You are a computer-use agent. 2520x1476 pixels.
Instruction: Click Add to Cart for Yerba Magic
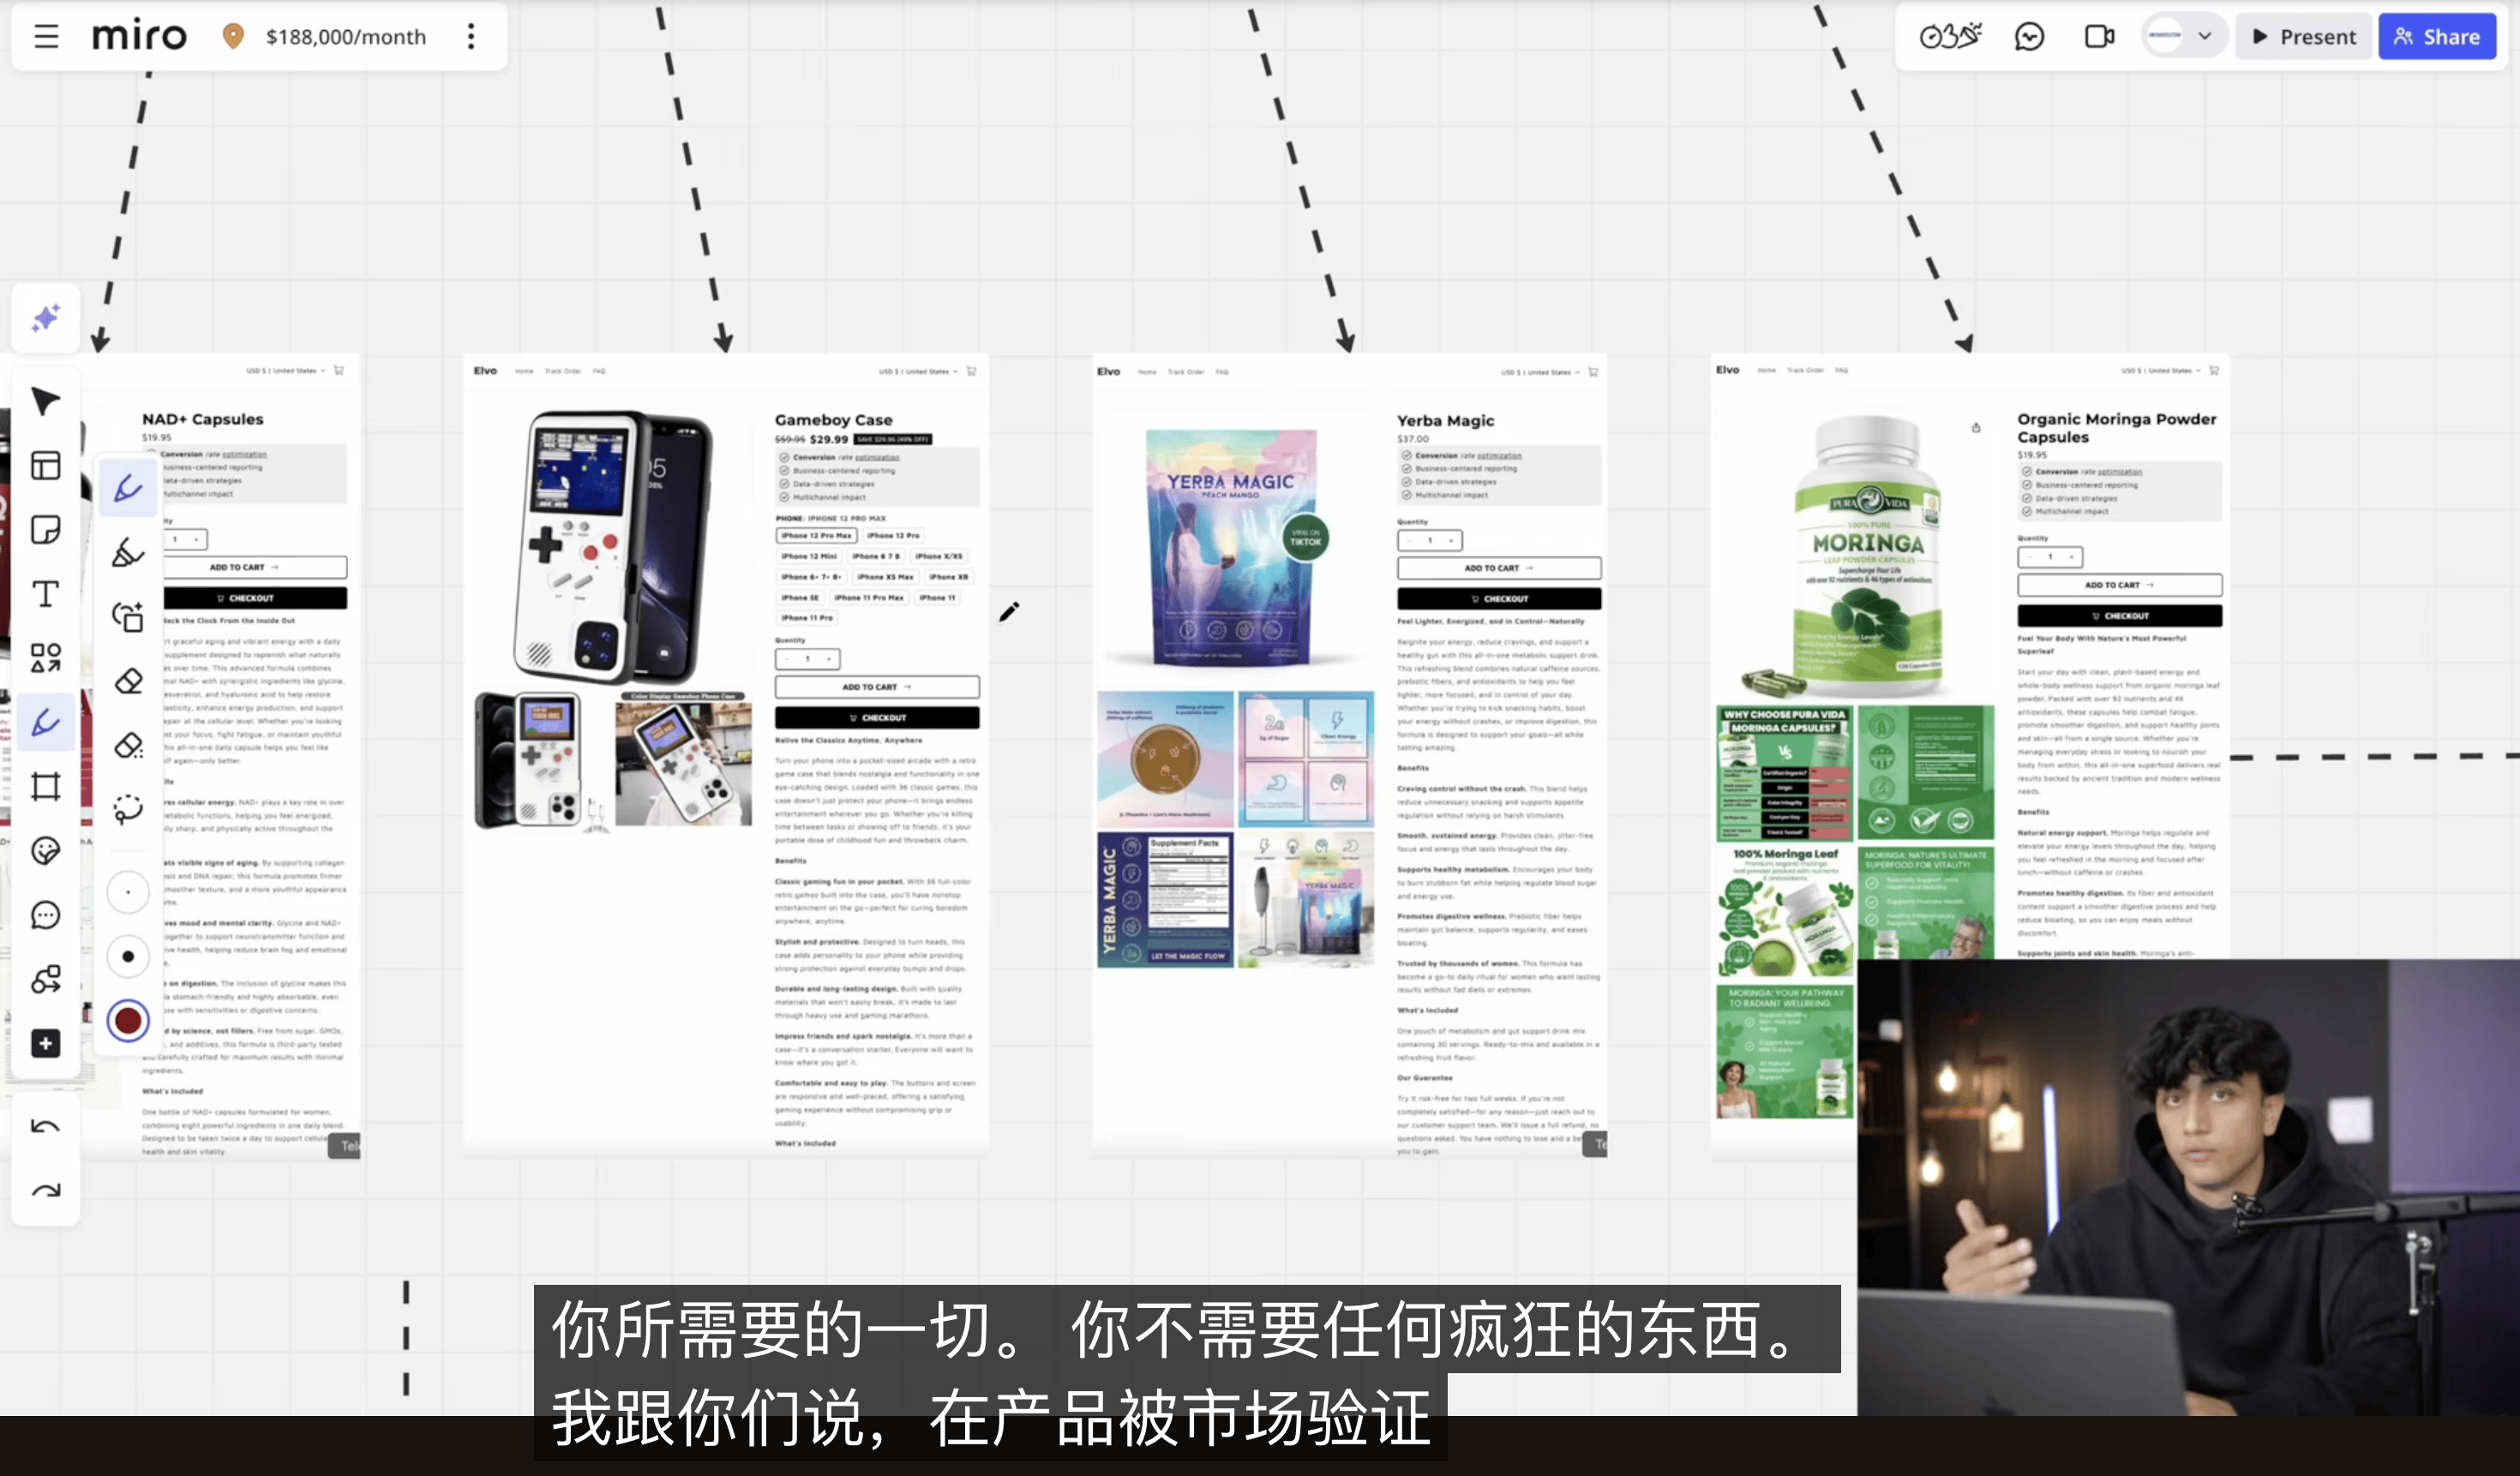1499,568
